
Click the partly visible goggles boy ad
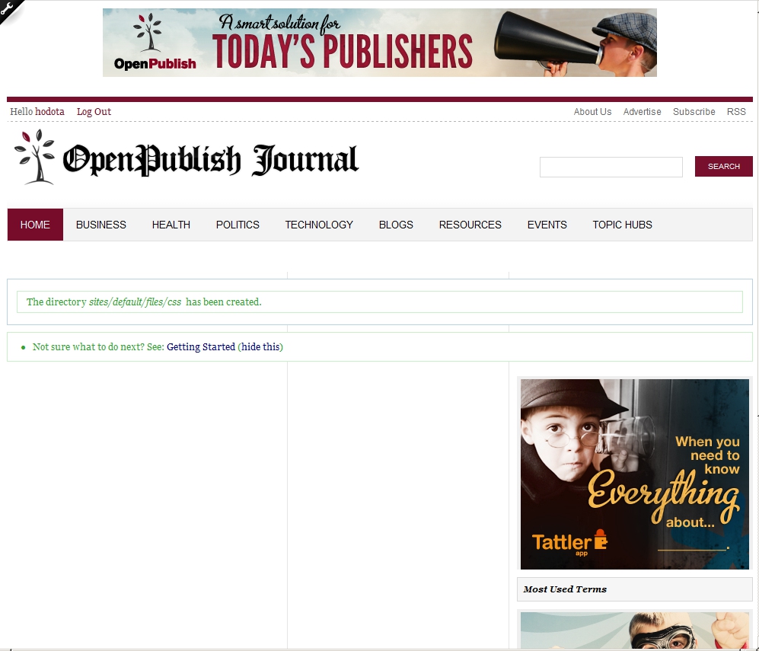pyautogui.click(x=635, y=630)
